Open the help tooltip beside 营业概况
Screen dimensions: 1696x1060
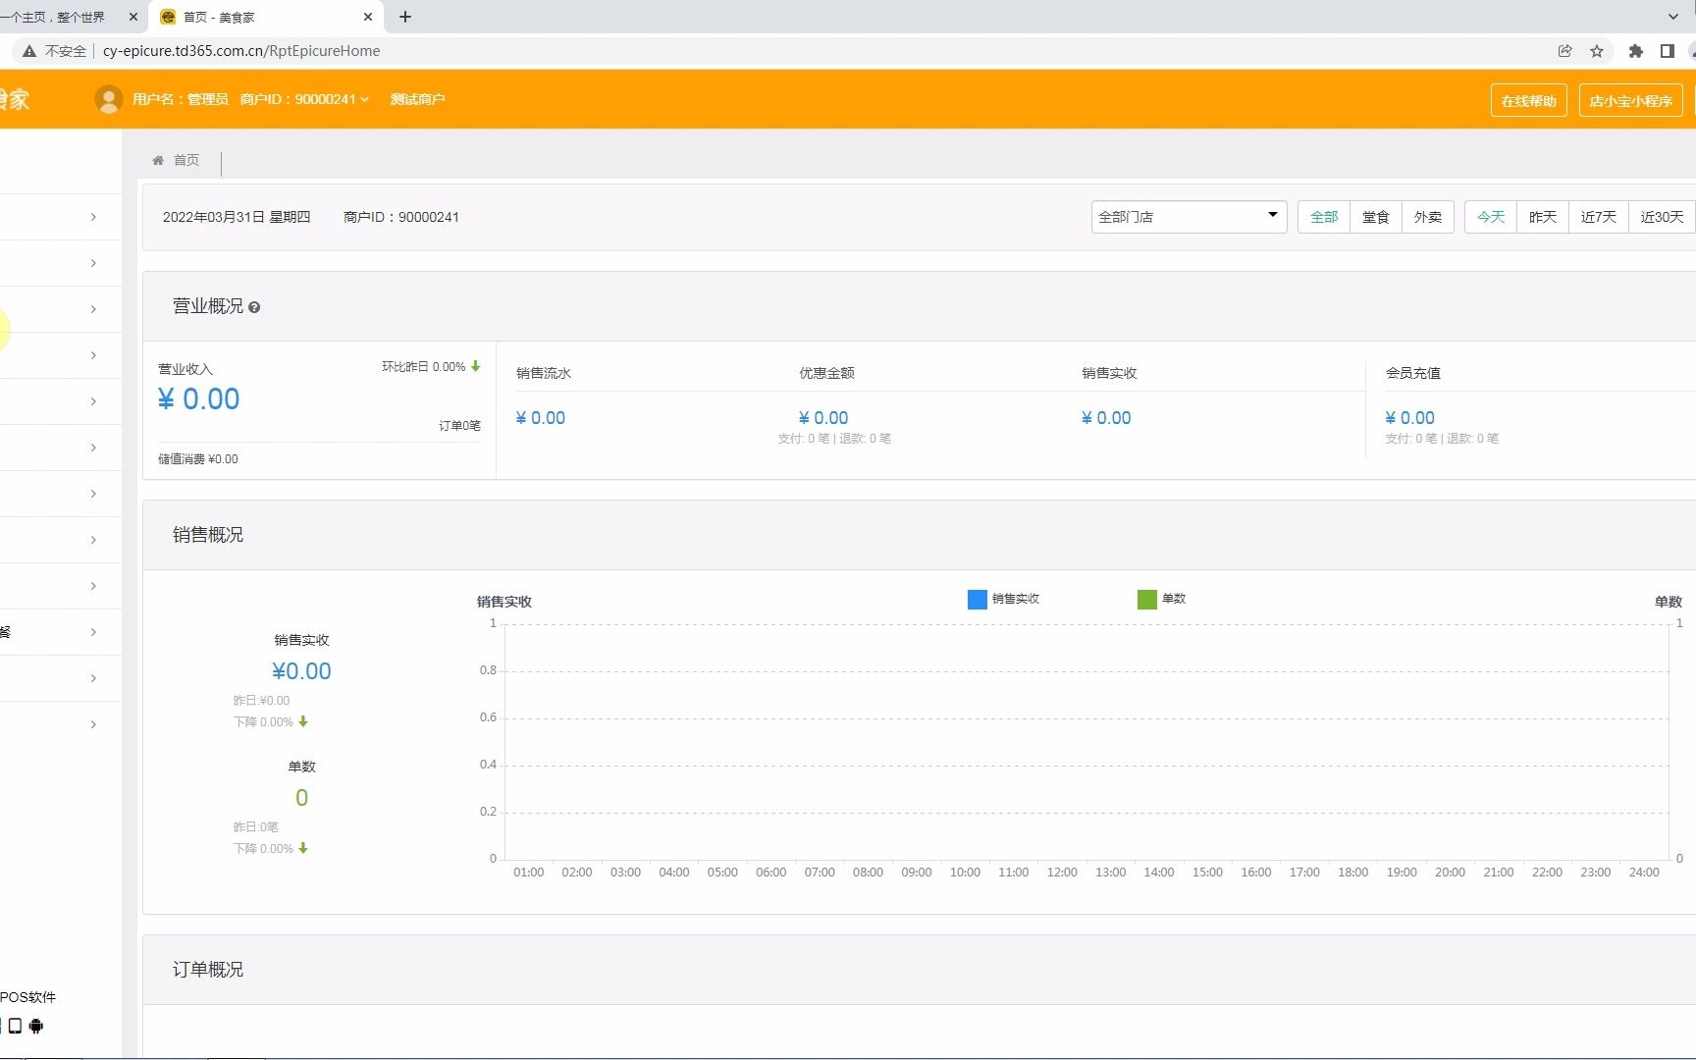pos(254,307)
